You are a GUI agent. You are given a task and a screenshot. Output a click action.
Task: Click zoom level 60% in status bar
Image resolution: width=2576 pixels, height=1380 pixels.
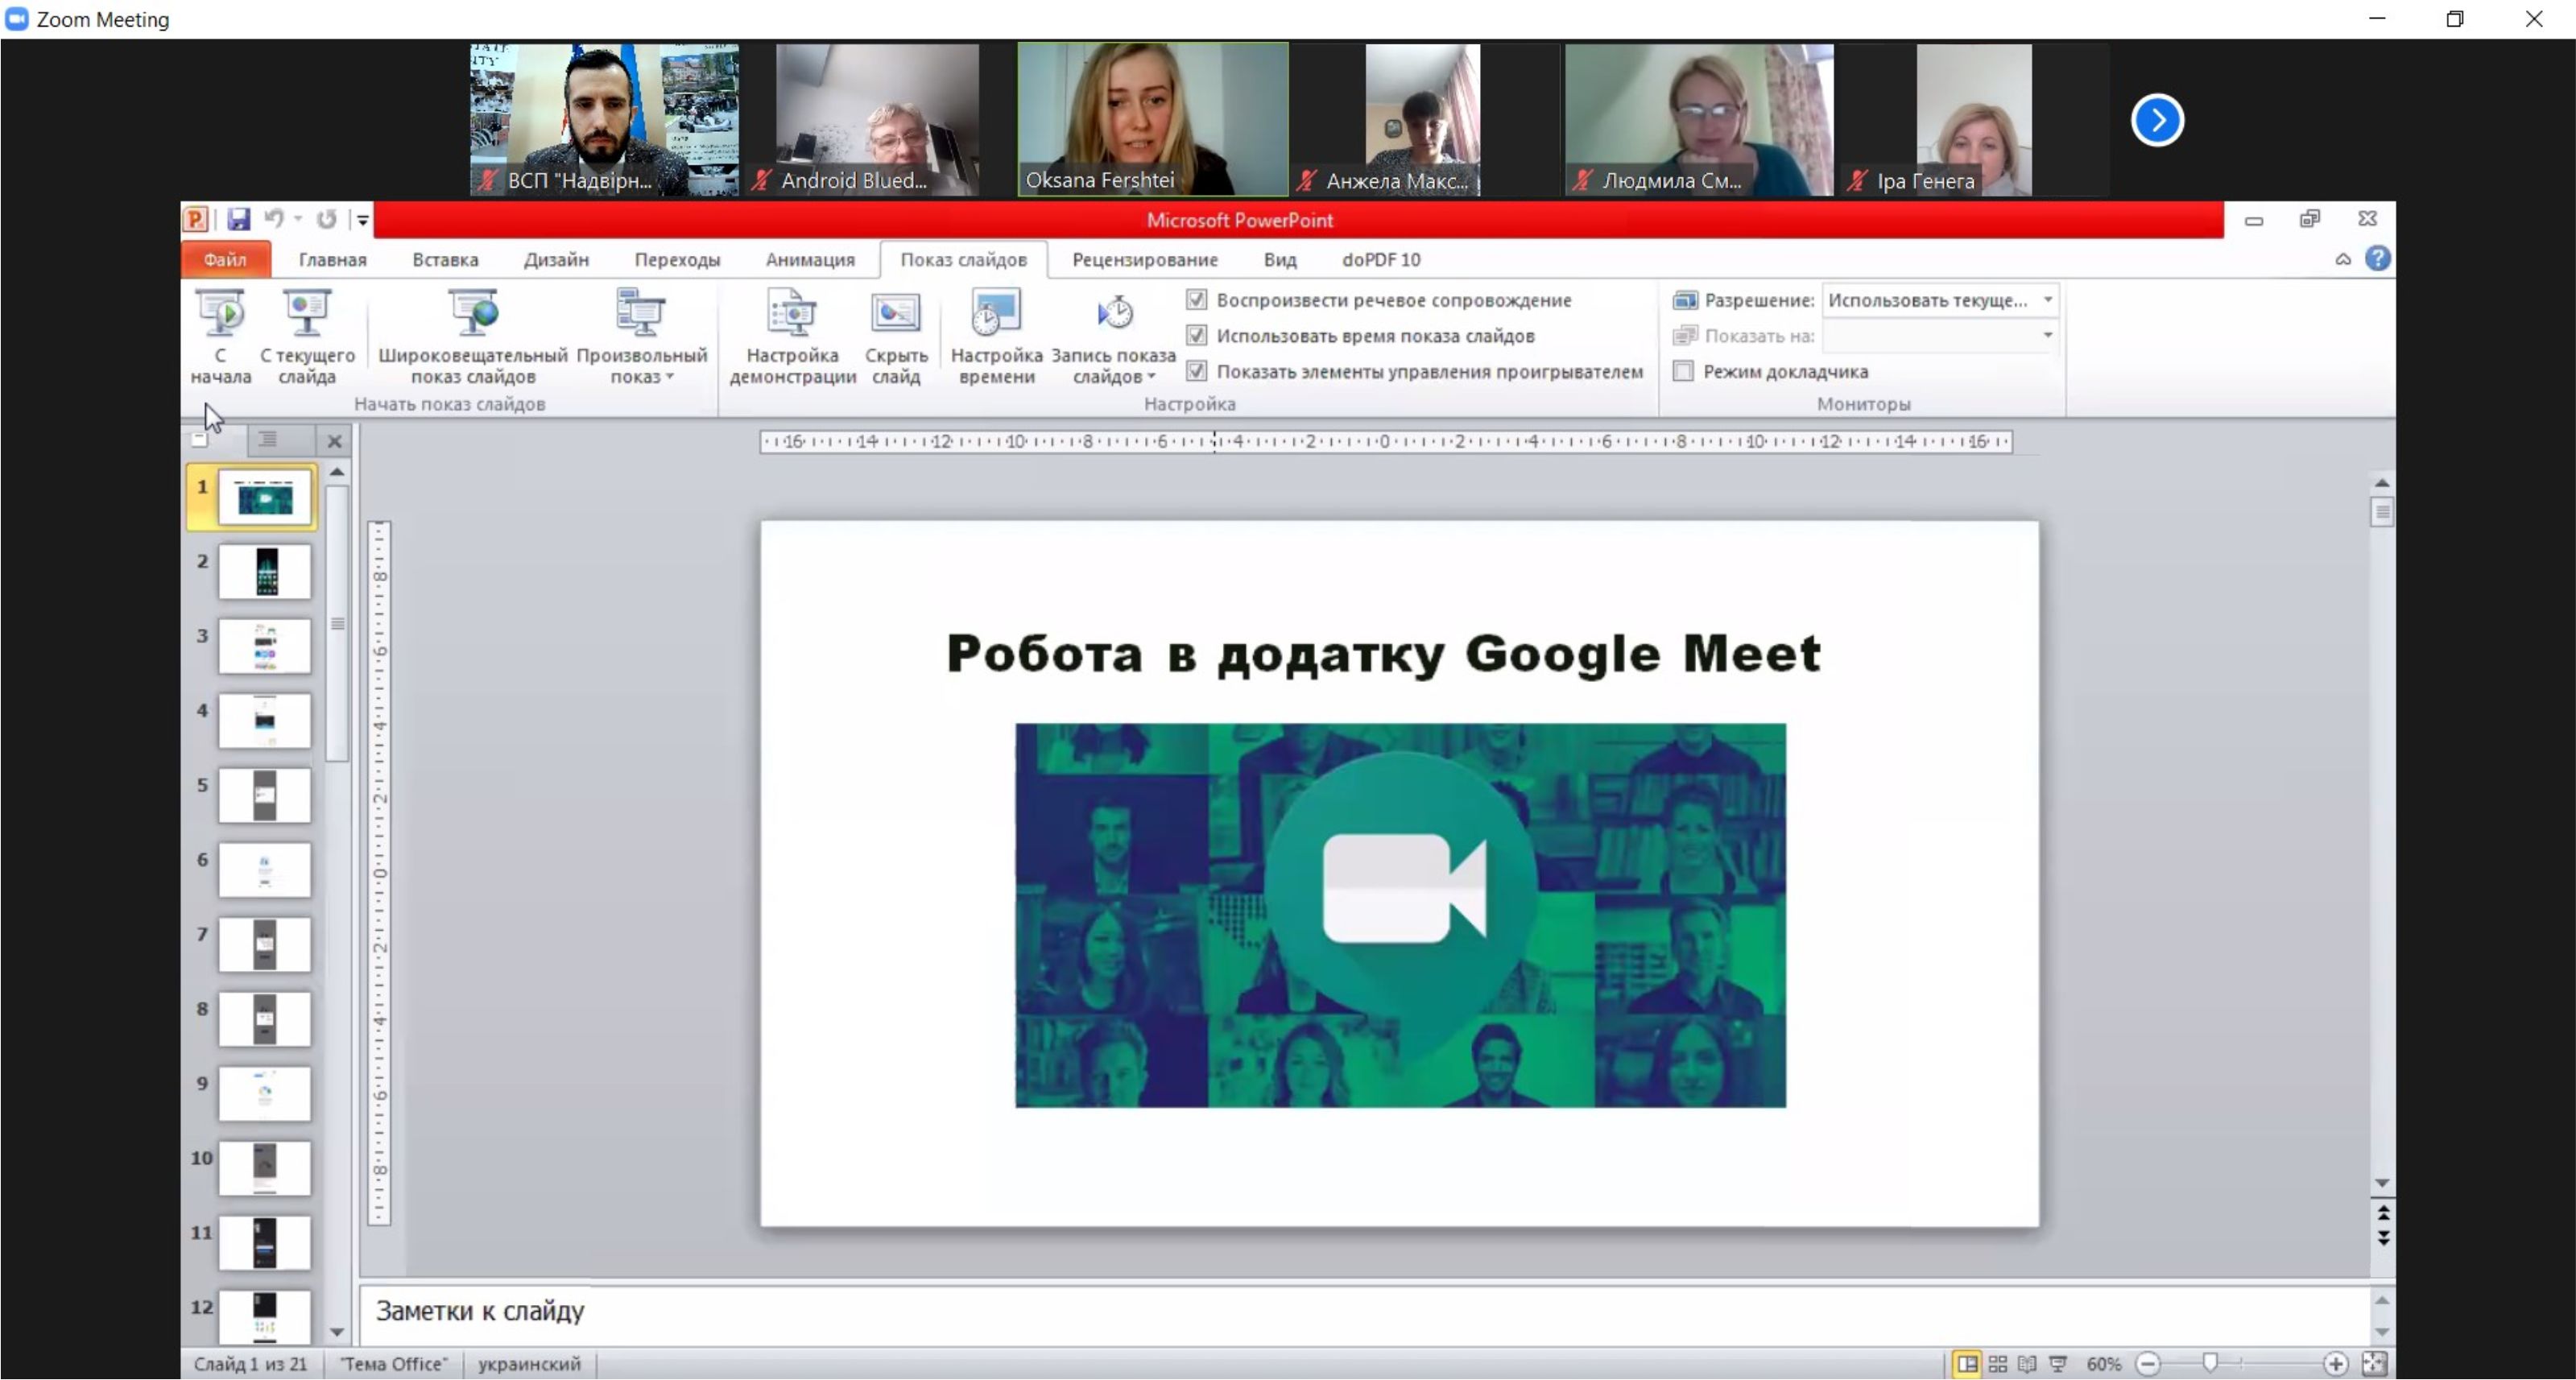point(2103,1364)
